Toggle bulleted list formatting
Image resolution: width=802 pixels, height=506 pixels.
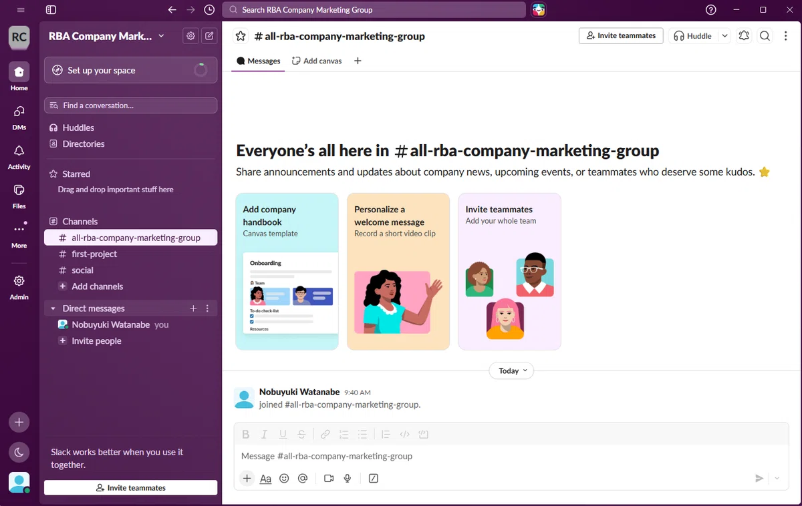[x=362, y=434]
